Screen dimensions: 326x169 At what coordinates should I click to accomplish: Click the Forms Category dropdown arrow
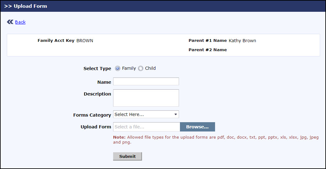point(176,114)
